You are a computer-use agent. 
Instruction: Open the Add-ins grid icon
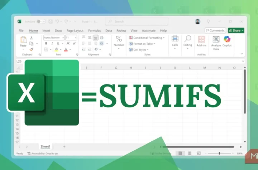[201, 39]
